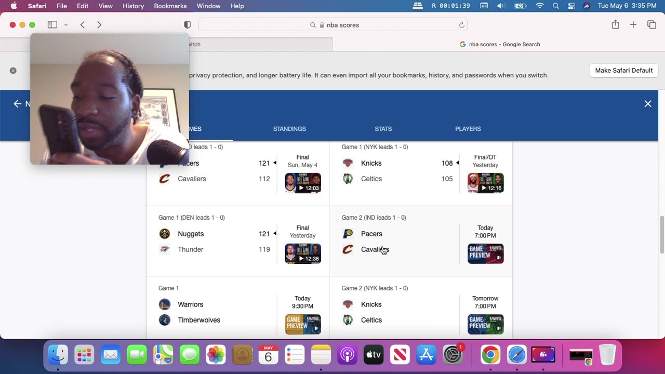Open the History menu

133,6
